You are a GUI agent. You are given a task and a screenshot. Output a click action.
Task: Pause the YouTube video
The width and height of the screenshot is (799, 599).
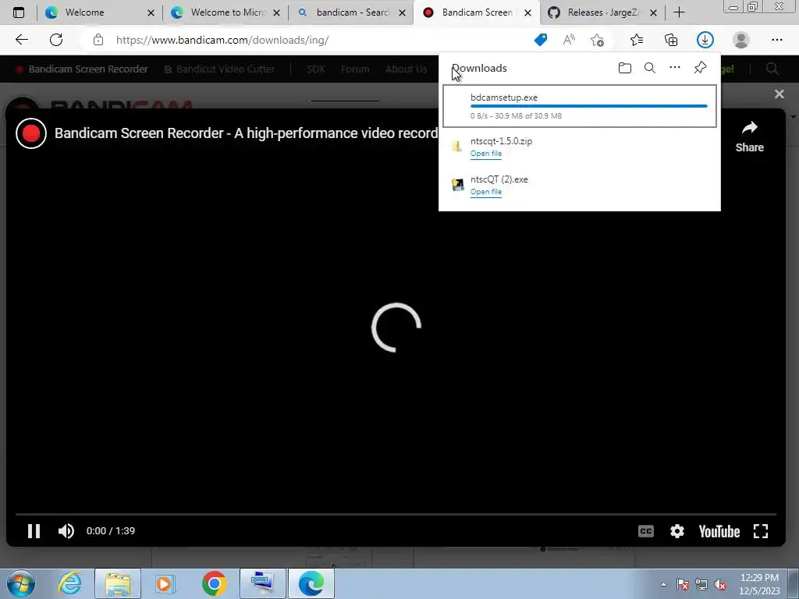point(34,531)
